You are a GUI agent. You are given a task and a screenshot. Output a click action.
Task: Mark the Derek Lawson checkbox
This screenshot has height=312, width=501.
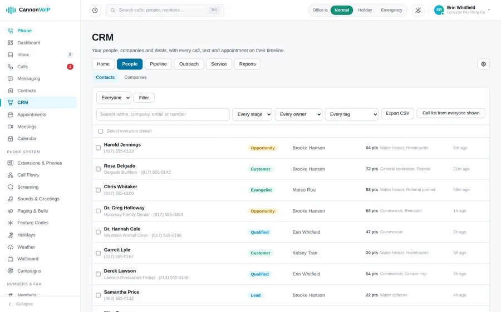[x=99, y=274]
